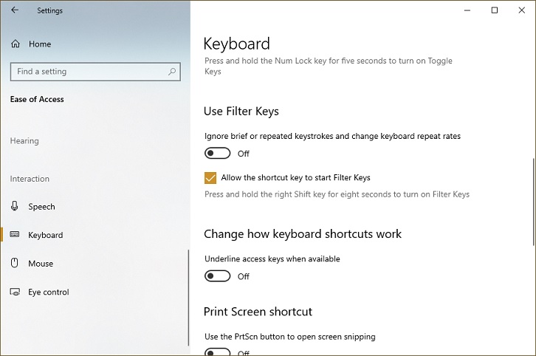Uncheck Allow the shortcut key for Filter Keys
The width and height of the screenshot is (536, 356).
click(x=210, y=178)
